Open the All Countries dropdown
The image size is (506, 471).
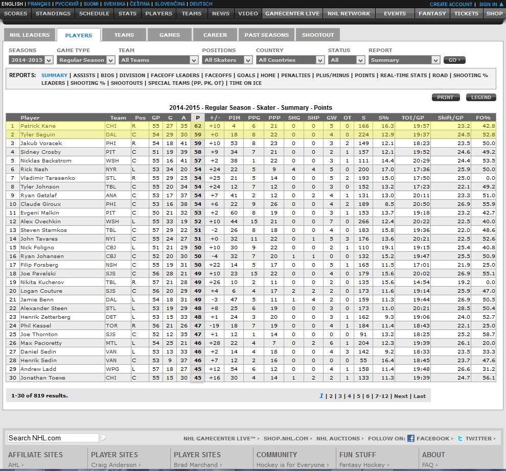pos(290,60)
